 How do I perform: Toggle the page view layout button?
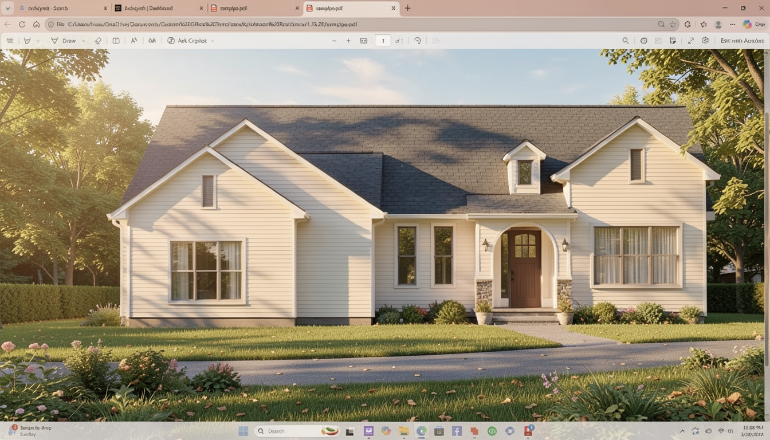(116, 41)
